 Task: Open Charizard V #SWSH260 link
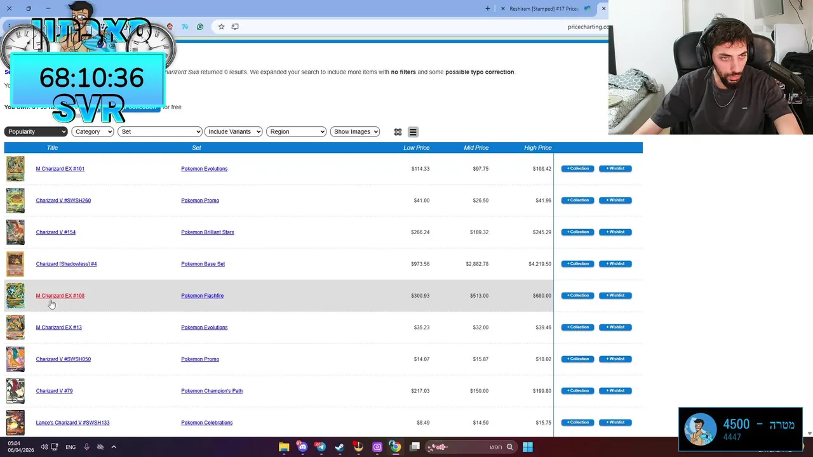(64, 201)
